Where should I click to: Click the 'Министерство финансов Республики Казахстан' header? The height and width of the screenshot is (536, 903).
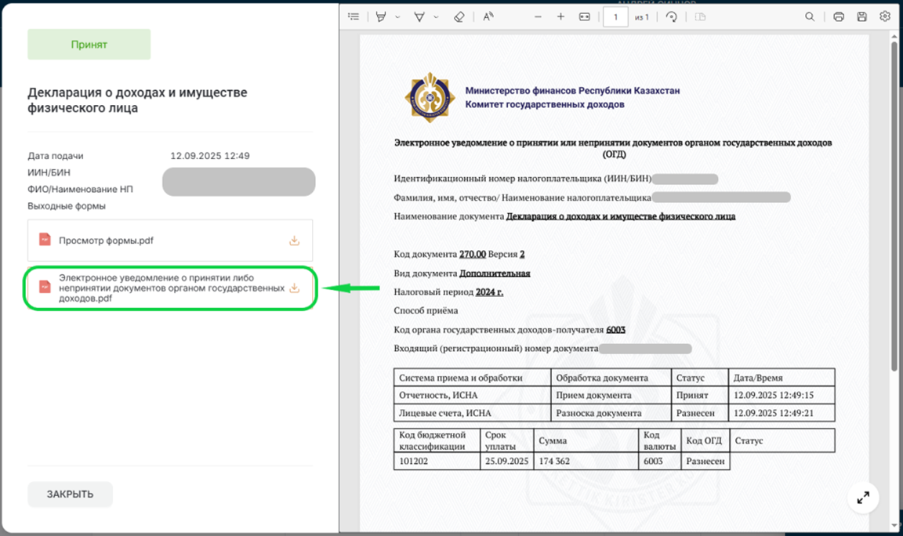[572, 90]
